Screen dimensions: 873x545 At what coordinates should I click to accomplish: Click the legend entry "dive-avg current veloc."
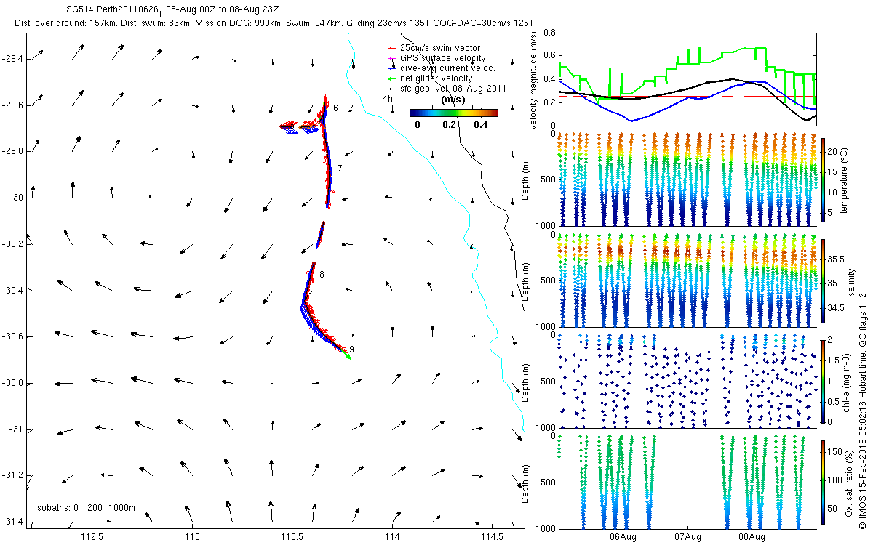coord(447,68)
